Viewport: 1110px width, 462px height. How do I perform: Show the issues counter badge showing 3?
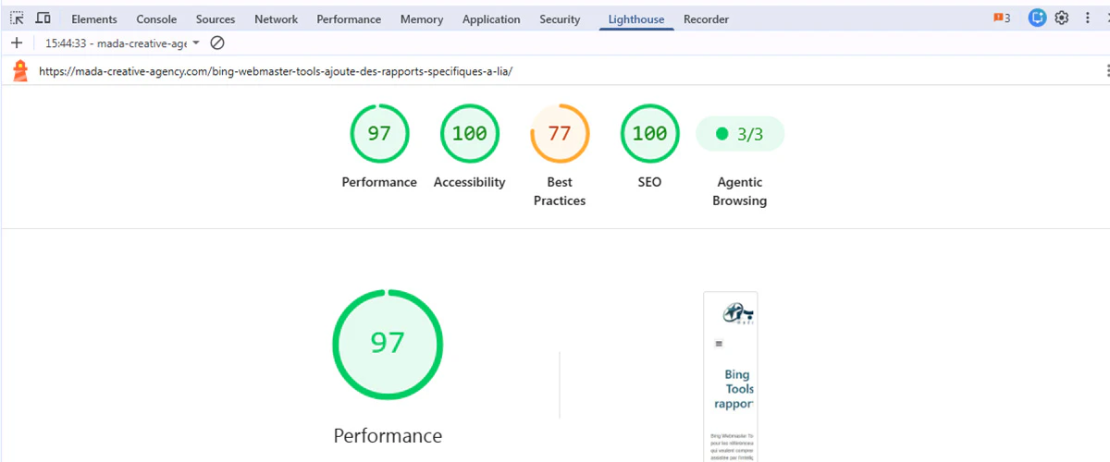[x=1002, y=18]
